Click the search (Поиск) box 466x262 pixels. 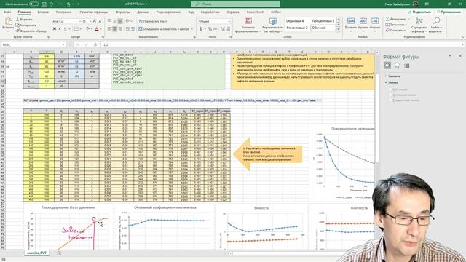click(235, 4)
